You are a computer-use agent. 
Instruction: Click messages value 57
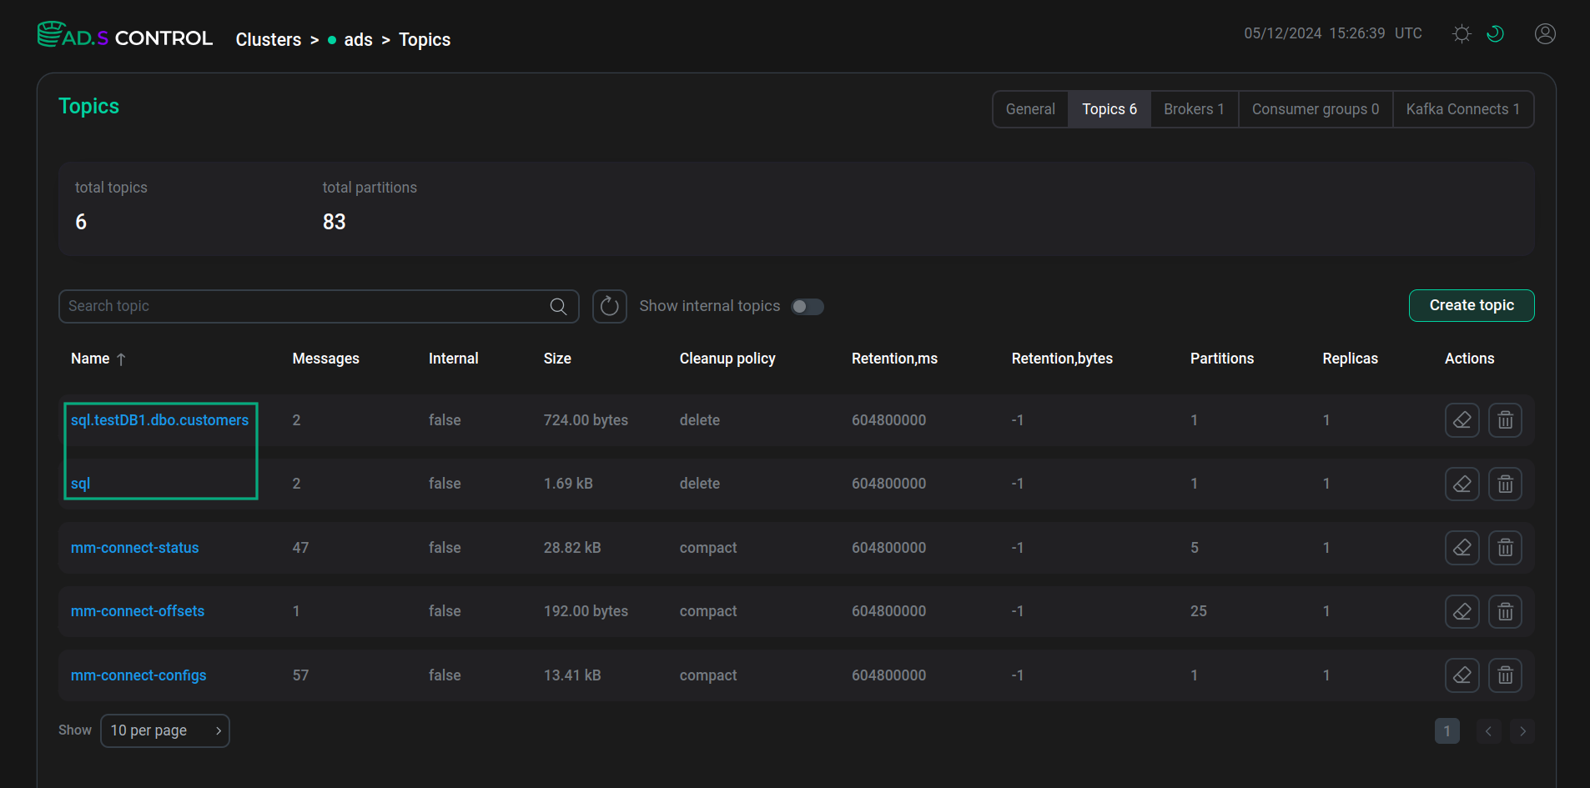point(300,675)
